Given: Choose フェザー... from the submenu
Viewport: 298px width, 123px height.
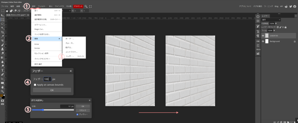Looking at the screenshot, I should [x=70, y=56].
